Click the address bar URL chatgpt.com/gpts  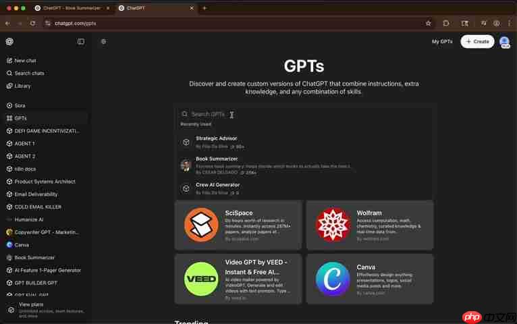pos(76,24)
